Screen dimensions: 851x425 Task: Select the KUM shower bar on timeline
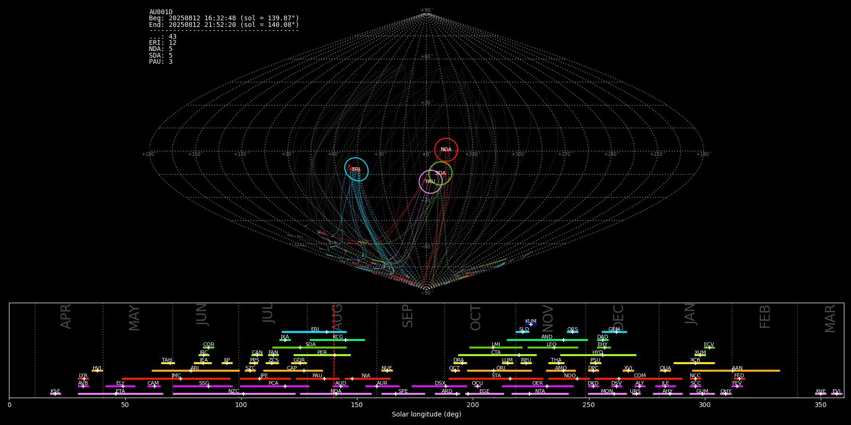point(531,324)
